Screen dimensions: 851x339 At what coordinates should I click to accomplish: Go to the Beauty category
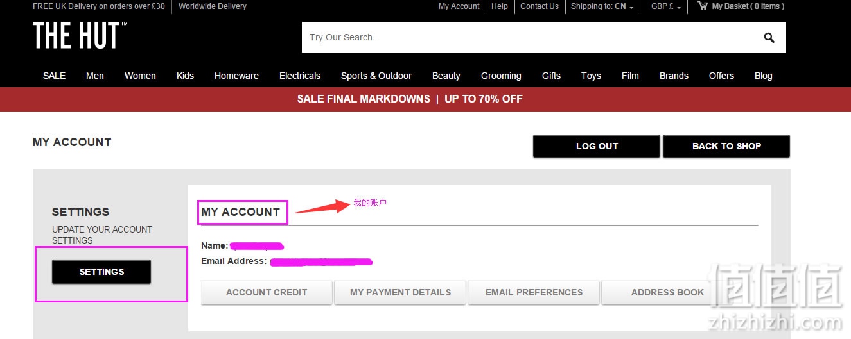446,76
